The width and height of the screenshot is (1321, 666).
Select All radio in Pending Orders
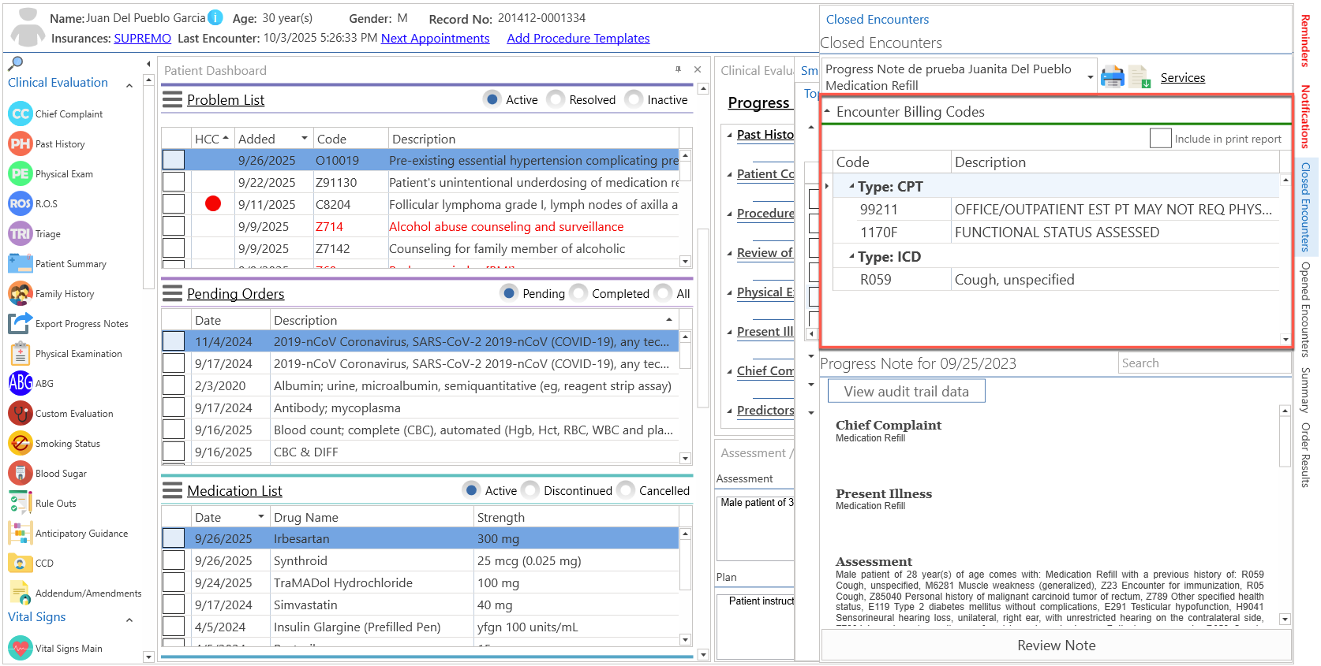(664, 293)
